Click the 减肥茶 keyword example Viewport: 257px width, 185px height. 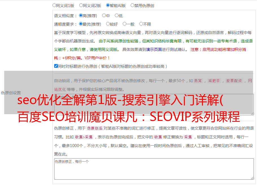[x=214, y=81]
